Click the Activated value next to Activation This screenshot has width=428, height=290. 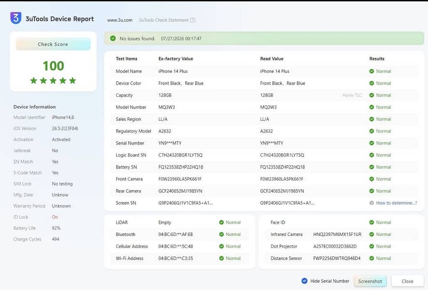(61, 140)
